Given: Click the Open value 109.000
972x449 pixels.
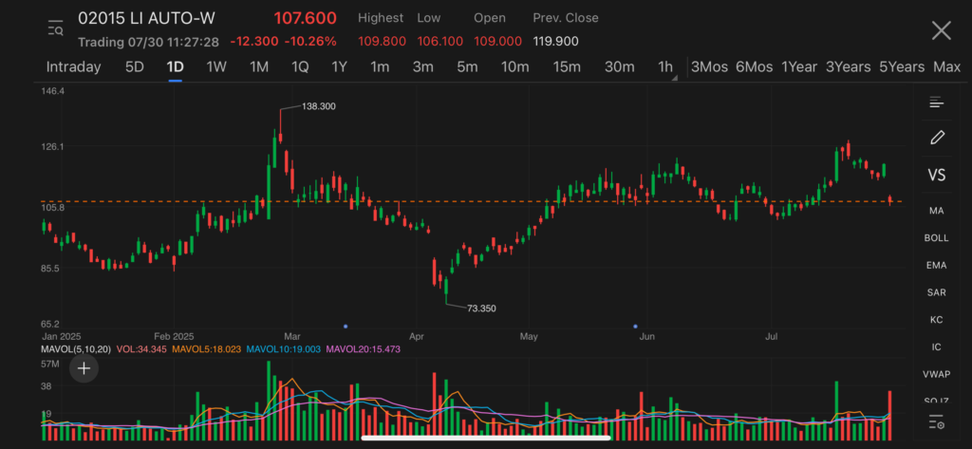Looking at the screenshot, I should pyautogui.click(x=497, y=42).
